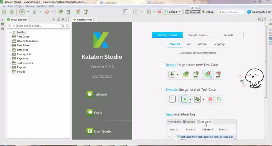
Task: Open the command builder console icon
Action: (x=125, y=12)
